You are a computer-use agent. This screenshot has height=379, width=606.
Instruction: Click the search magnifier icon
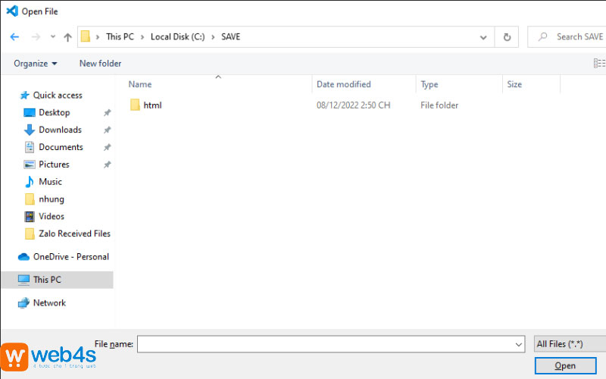pyautogui.click(x=542, y=36)
